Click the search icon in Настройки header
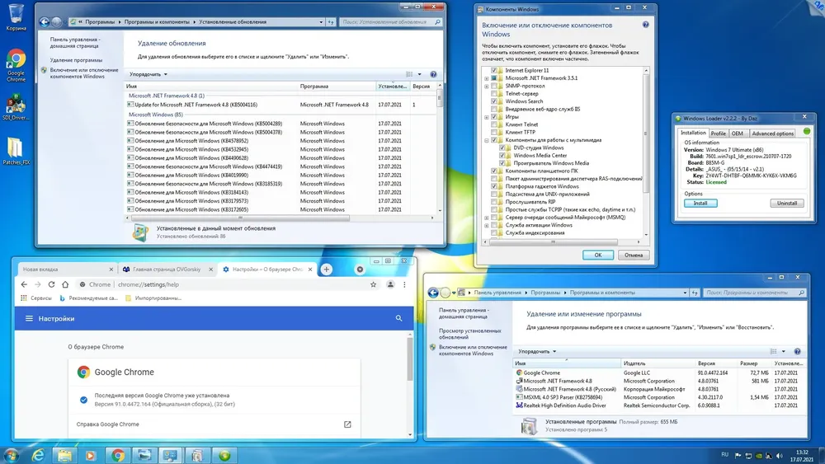 pyautogui.click(x=398, y=318)
